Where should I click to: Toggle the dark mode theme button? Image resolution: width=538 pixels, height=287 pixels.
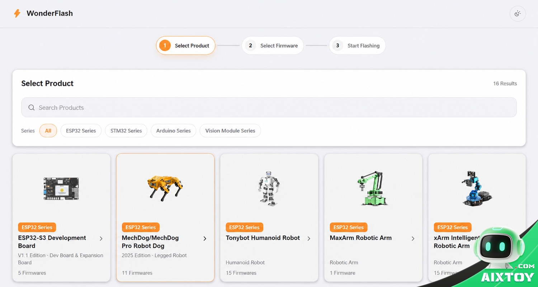click(x=518, y=14)
